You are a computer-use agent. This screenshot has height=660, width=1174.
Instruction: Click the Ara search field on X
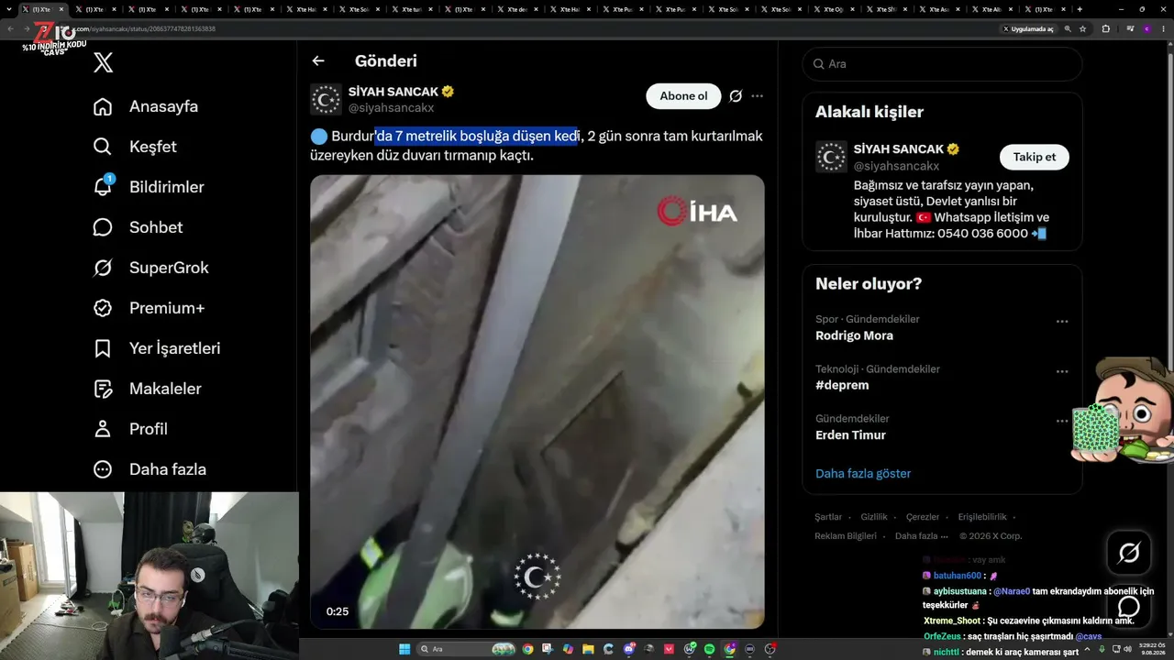point(942,64)
